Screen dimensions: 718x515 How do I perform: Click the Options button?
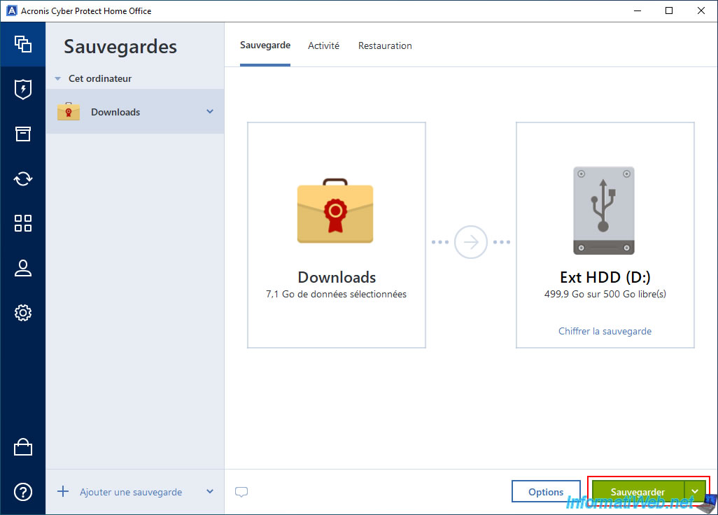coord(546,492)
